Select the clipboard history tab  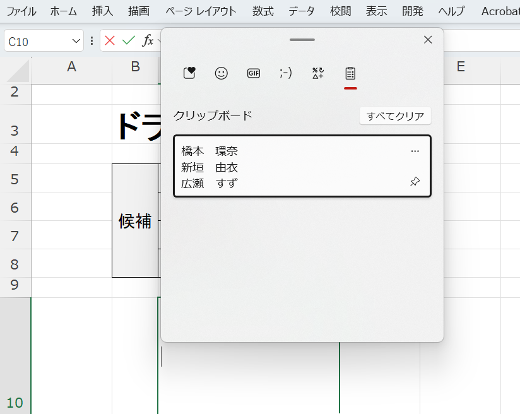pos(350,73)
